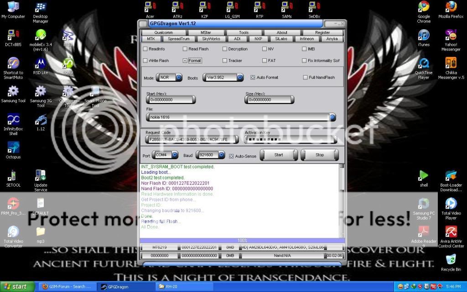The height and width of the screenshot is (292, 467).
Task: Click the Start (Hex) input field
Action: (171, 99)
